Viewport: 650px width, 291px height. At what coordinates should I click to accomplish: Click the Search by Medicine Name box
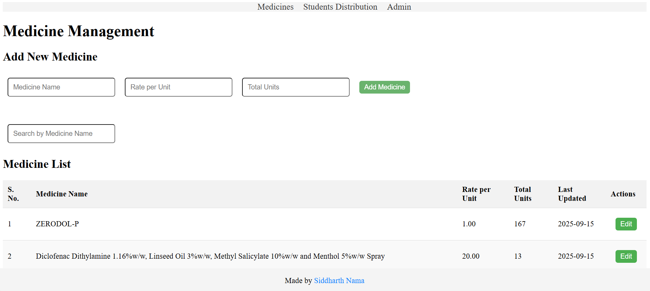point(61,133)
